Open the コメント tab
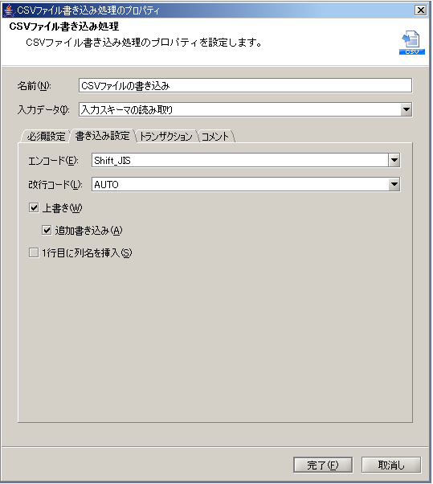This screenshot has width=433, height=484. (x=215, y=136)
